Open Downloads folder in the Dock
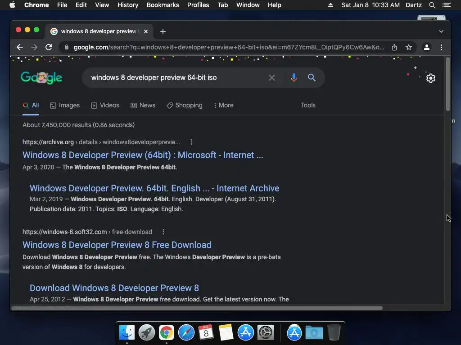This screenshot has width=461, height=345. tap(314, 333)
